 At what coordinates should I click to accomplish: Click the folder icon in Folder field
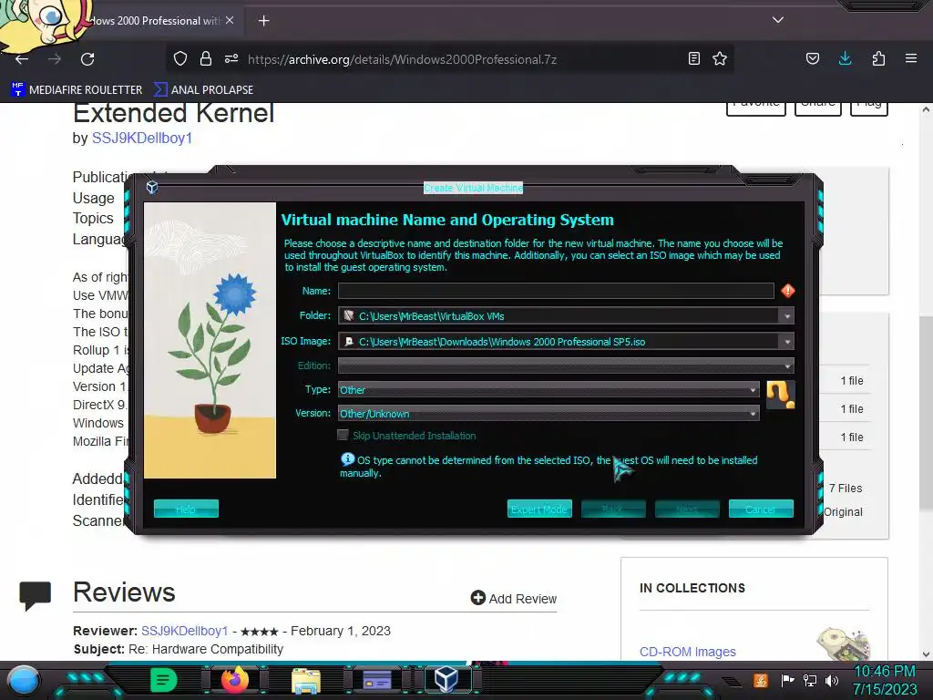pyautogui.click(x=349, y=315)
